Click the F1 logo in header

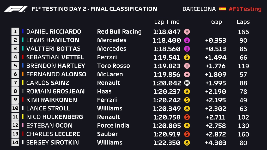coord(16,9)
